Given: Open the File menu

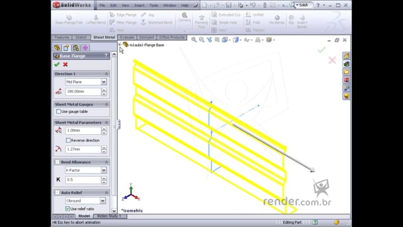Looking at the screenshot, I should tap(102, 5).
